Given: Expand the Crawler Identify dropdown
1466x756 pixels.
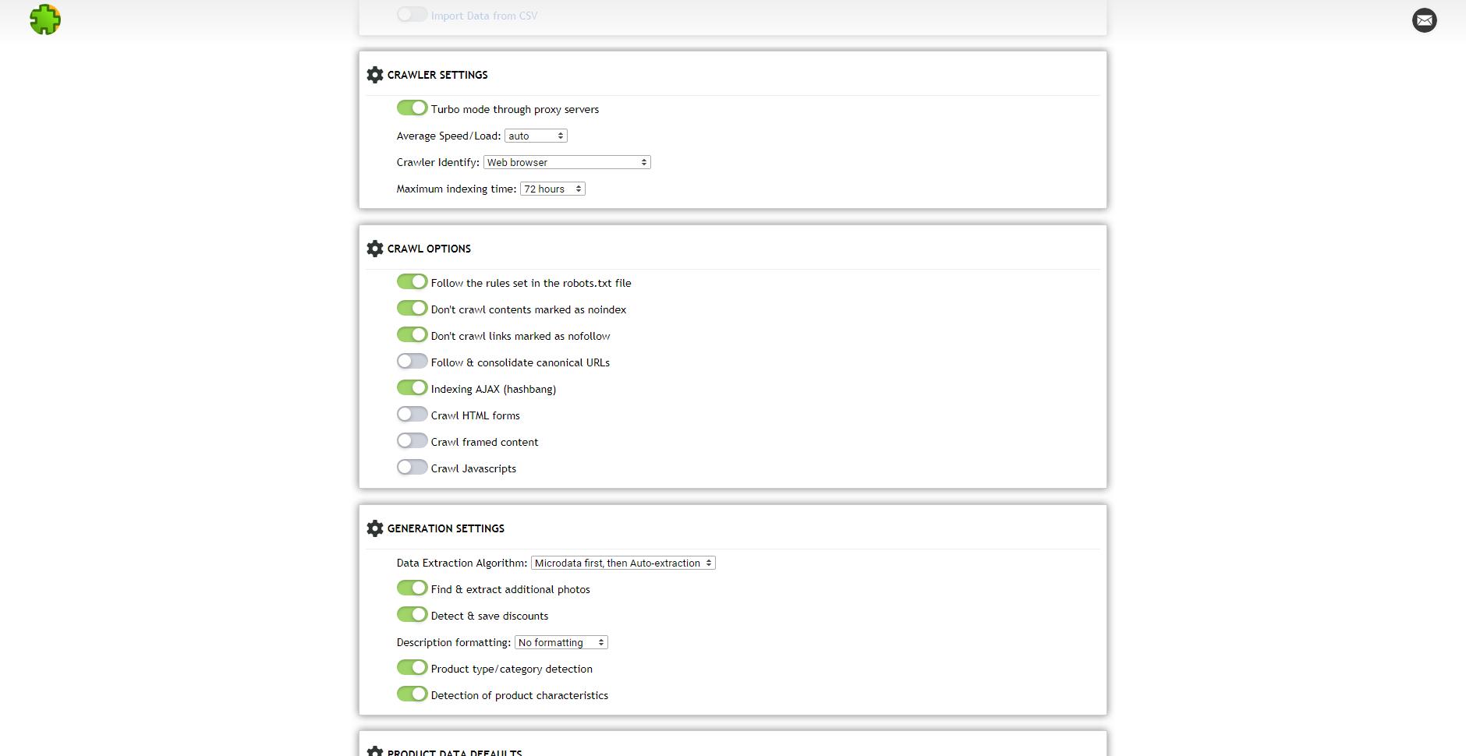Looking at the screenshot, I should tap(567, 162).
